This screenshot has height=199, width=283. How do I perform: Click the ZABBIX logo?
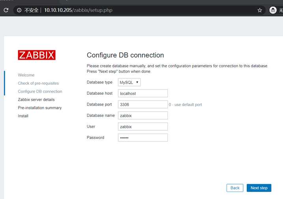tap(37, 55)
